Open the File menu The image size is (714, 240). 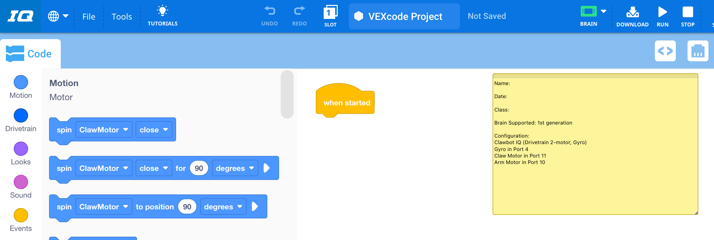89,17
